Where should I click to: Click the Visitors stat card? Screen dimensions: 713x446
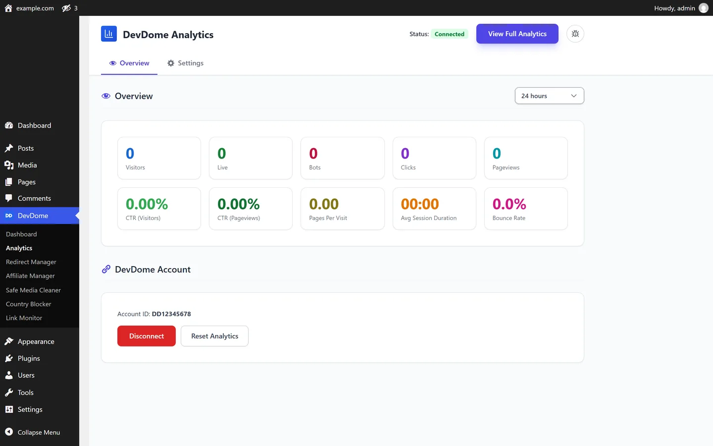[159, 158]
